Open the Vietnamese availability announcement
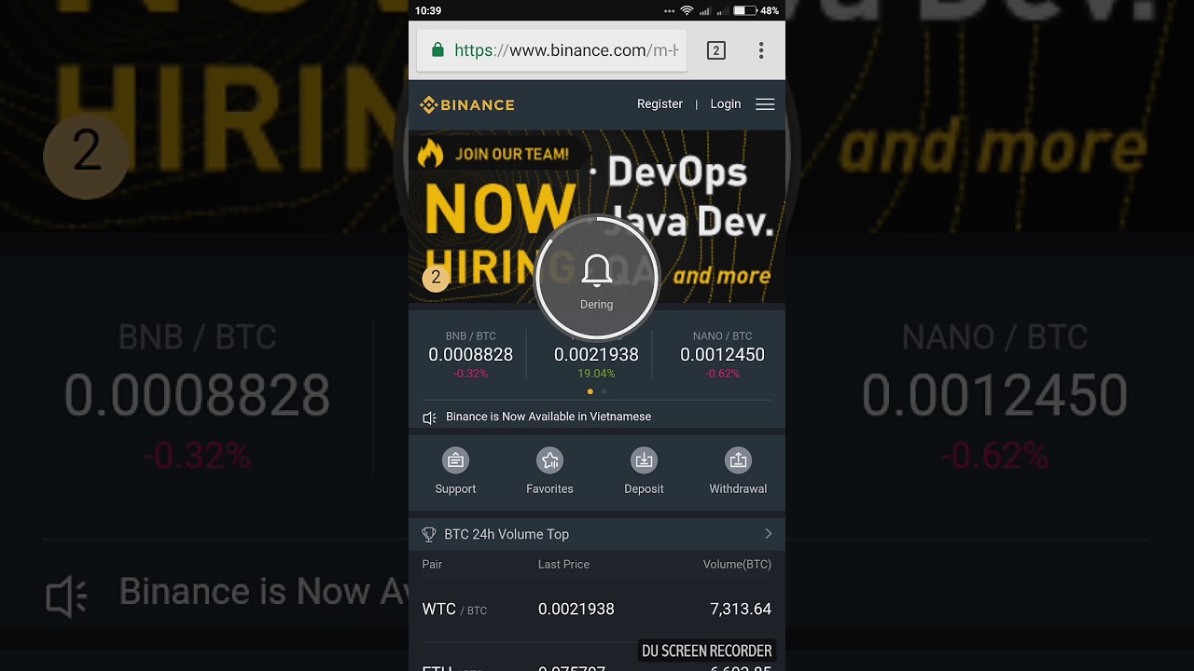The width and height of the screenshot is (1194, 671). pos(548,417)
